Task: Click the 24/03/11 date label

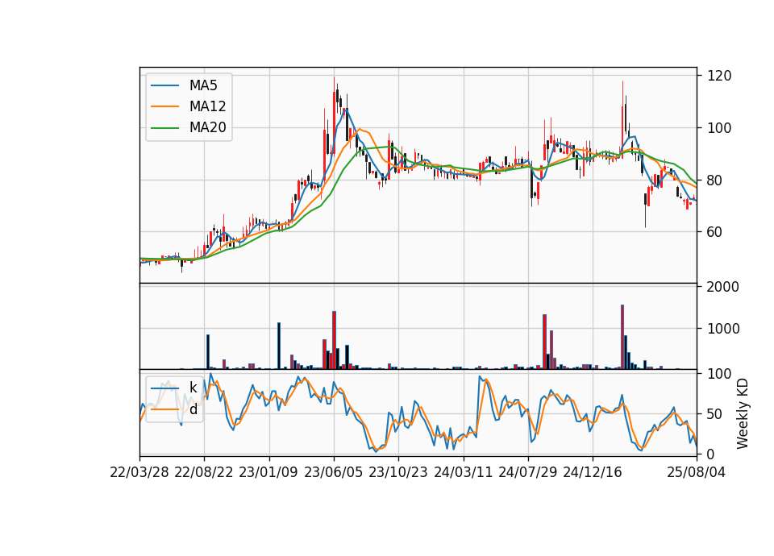Action: click(463, 472)
